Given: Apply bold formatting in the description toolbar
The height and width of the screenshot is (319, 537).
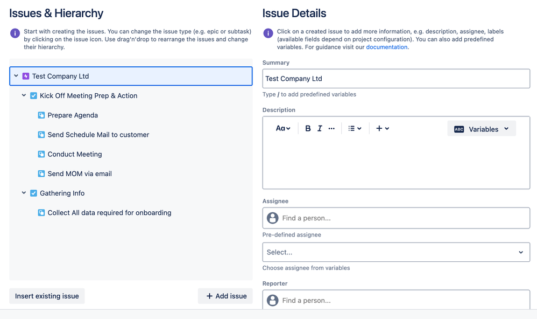Looking at the screenshot, I should (307, 128).
